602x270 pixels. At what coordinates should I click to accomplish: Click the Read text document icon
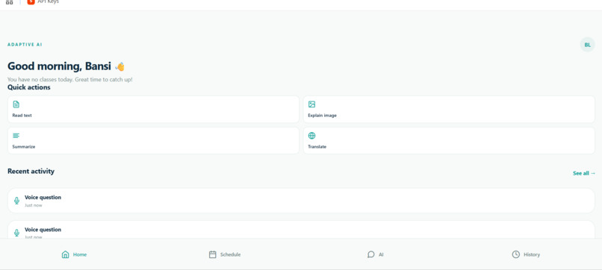pos(16,104)
